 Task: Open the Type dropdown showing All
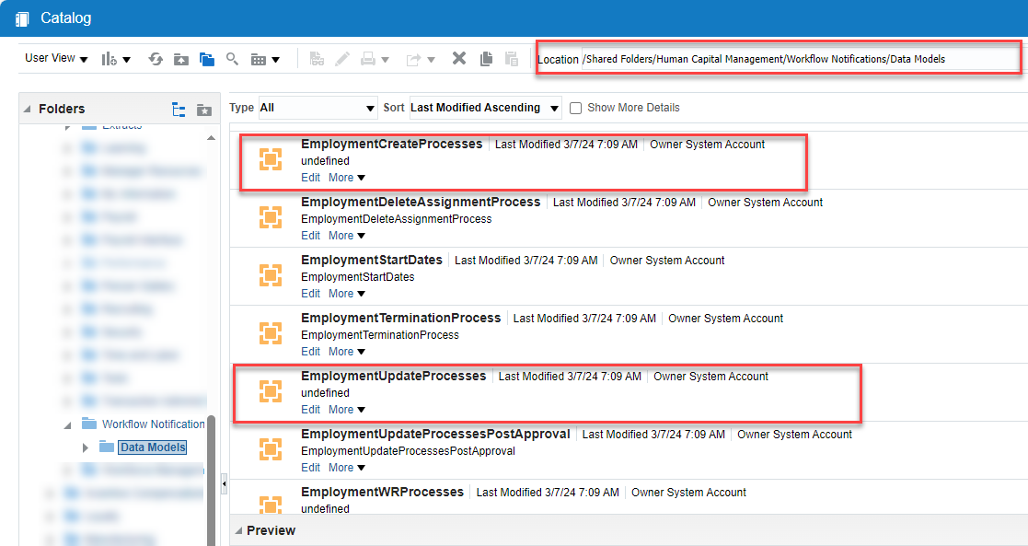point(318,108)
